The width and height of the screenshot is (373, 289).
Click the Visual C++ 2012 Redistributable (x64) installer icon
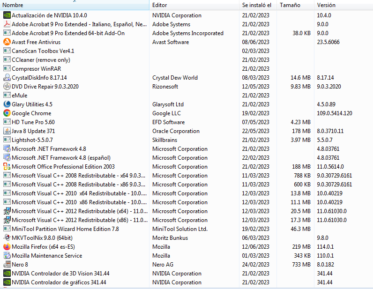[7, 211]
